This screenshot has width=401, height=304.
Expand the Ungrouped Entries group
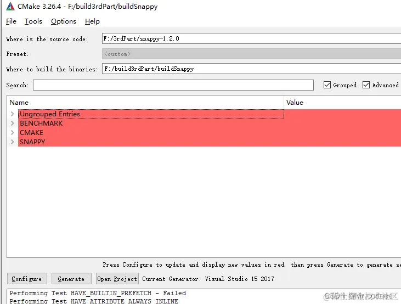pyautogui.click(x=12, y=114)
